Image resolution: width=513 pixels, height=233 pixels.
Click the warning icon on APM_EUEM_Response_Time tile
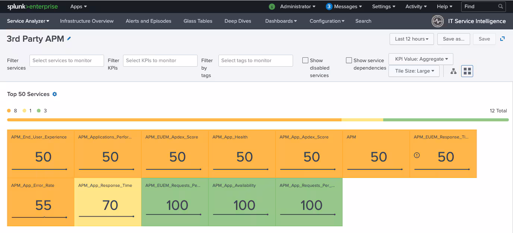[x=417, y=156]
